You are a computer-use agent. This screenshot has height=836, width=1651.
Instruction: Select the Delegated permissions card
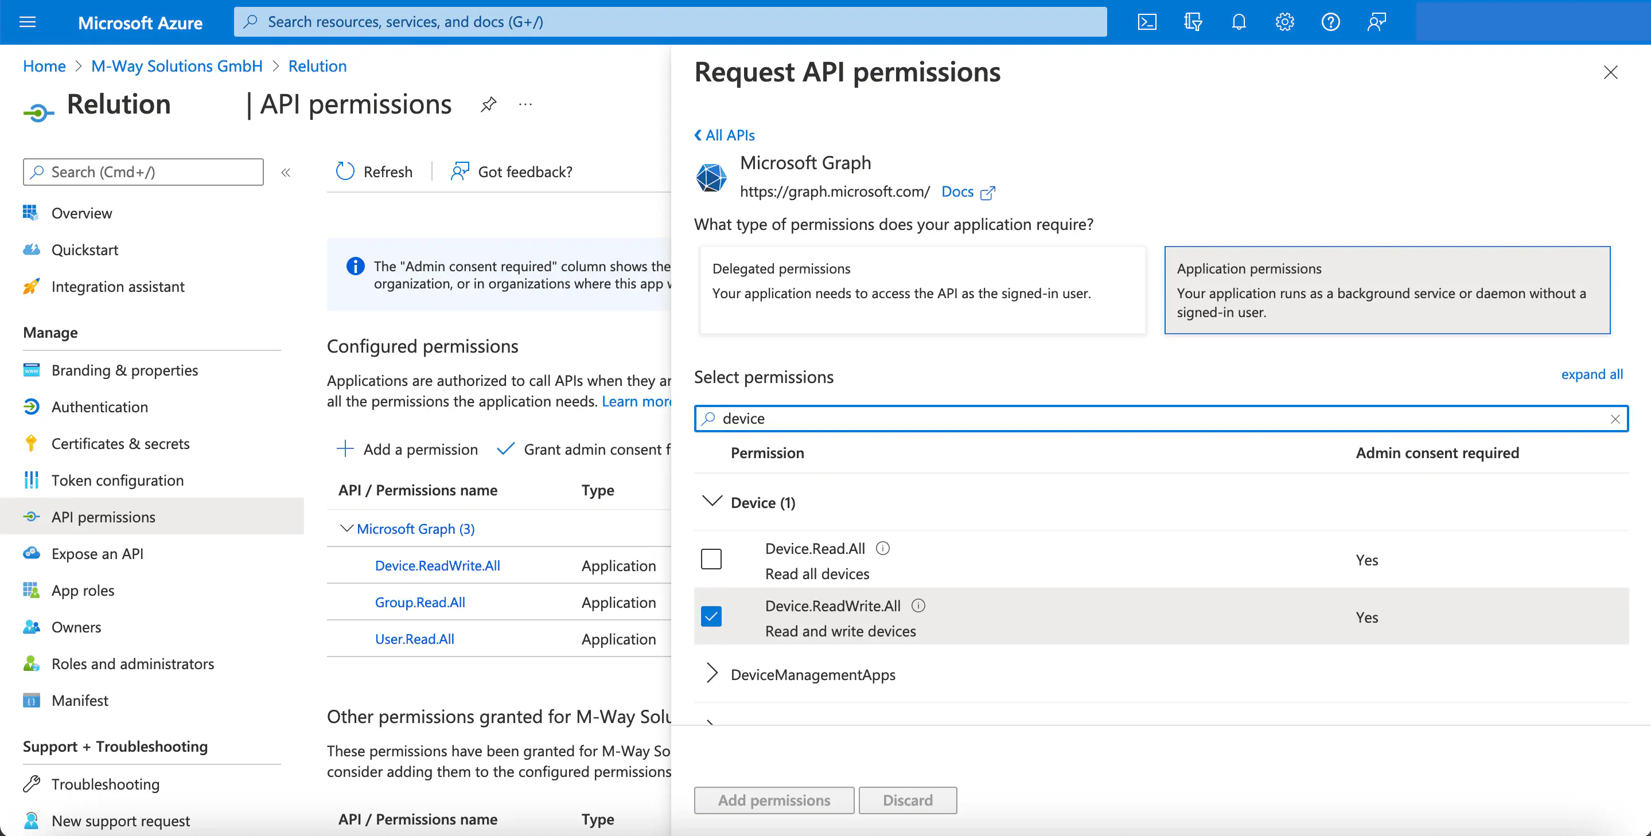922,290
